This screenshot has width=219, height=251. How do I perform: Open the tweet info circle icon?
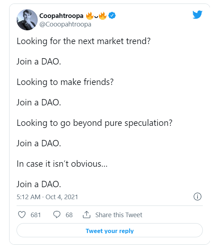coord(198,197)
